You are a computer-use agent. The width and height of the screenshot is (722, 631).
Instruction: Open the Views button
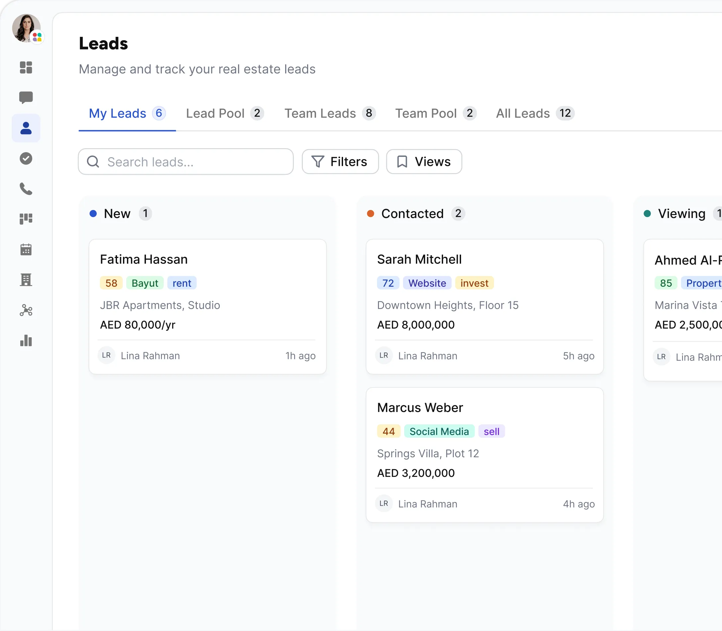[x=424, y=161]
